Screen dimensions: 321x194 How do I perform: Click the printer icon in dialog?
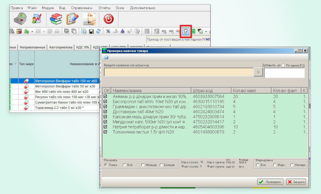click(106, 57)
